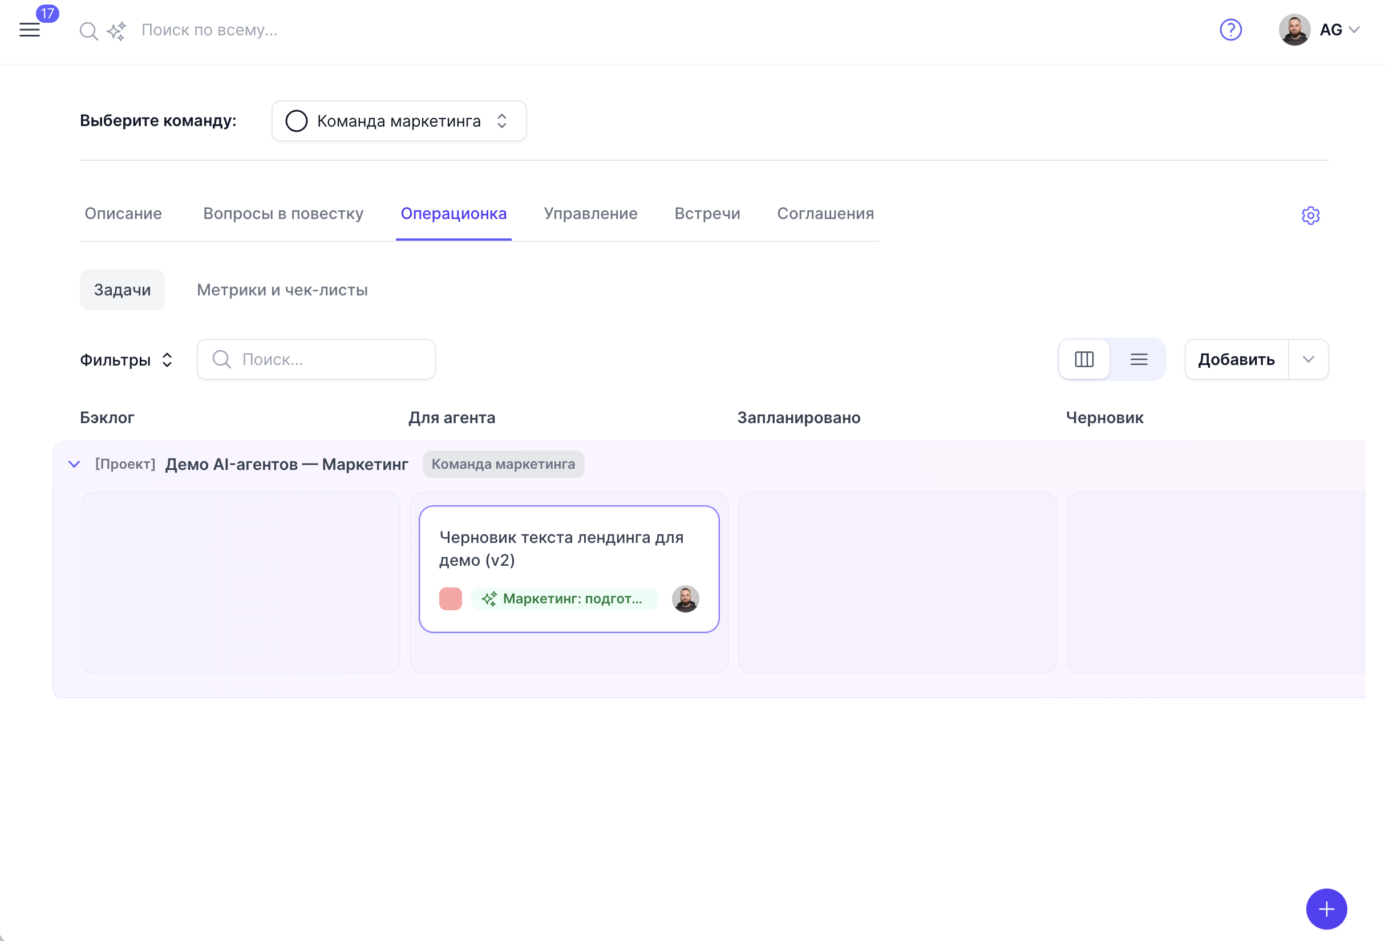Open the Команда маркетинга team dropdown
Screen dimensions: 1385x941
[x=503, y=120]
